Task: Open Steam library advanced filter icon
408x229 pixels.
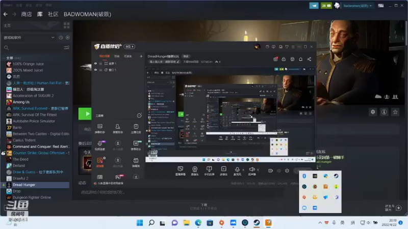Action: [67, 47]
